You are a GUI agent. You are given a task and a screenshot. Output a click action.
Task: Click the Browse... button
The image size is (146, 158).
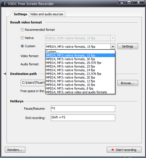click(128, 83)
